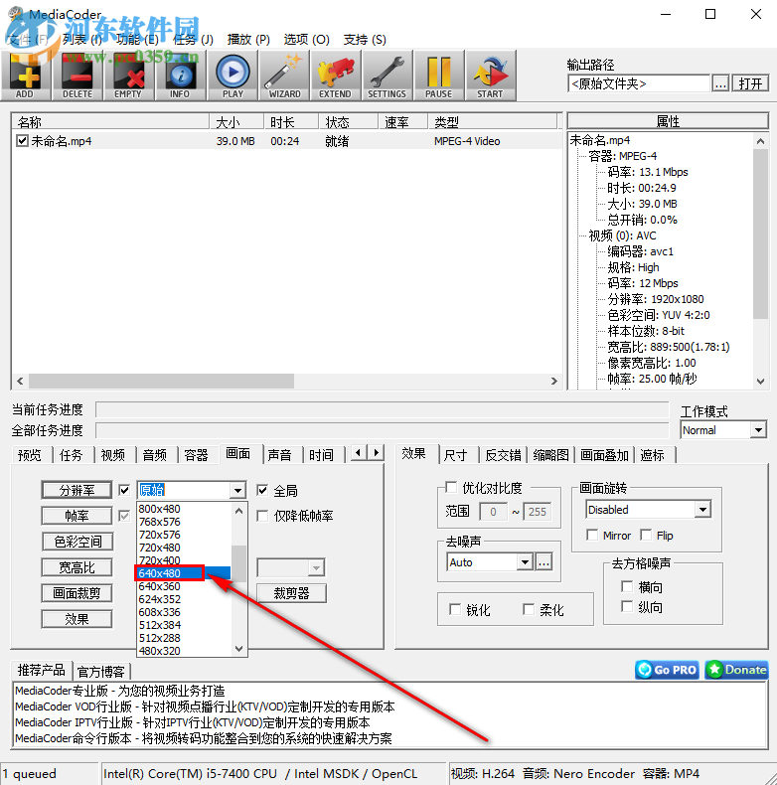Enable the 仅降低帧率 checkbox
The width and height of the screenshot is (777, 785).
tap(262, 516)
